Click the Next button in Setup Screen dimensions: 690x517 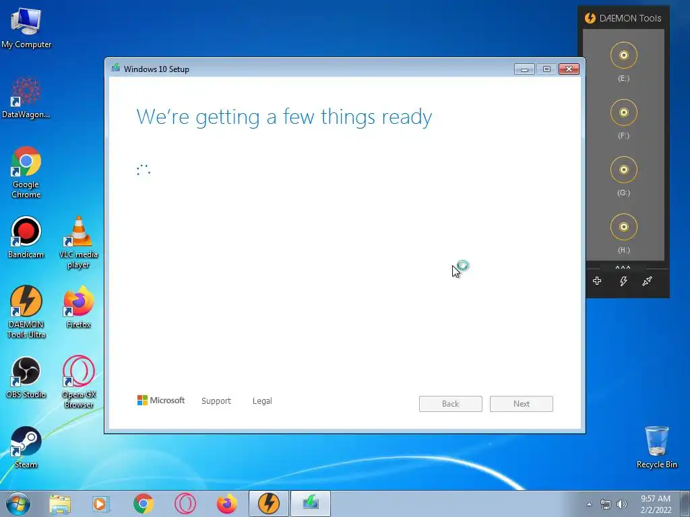[x=522, y=404]
